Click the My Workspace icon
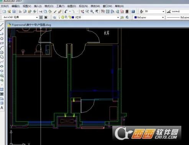The height and width of the screenshot is (145, 189). pos(46,17)
